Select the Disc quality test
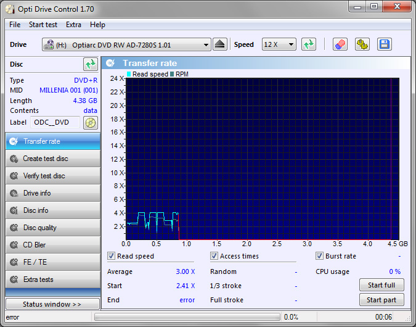This screenshot has width=416, height=327. tap(52, 228)
